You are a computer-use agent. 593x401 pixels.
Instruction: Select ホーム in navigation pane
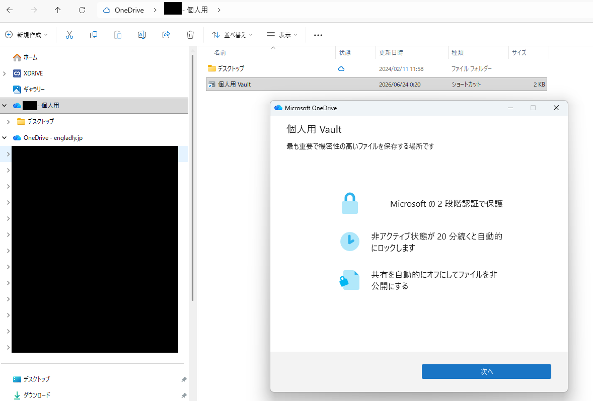tap(30, 57)
